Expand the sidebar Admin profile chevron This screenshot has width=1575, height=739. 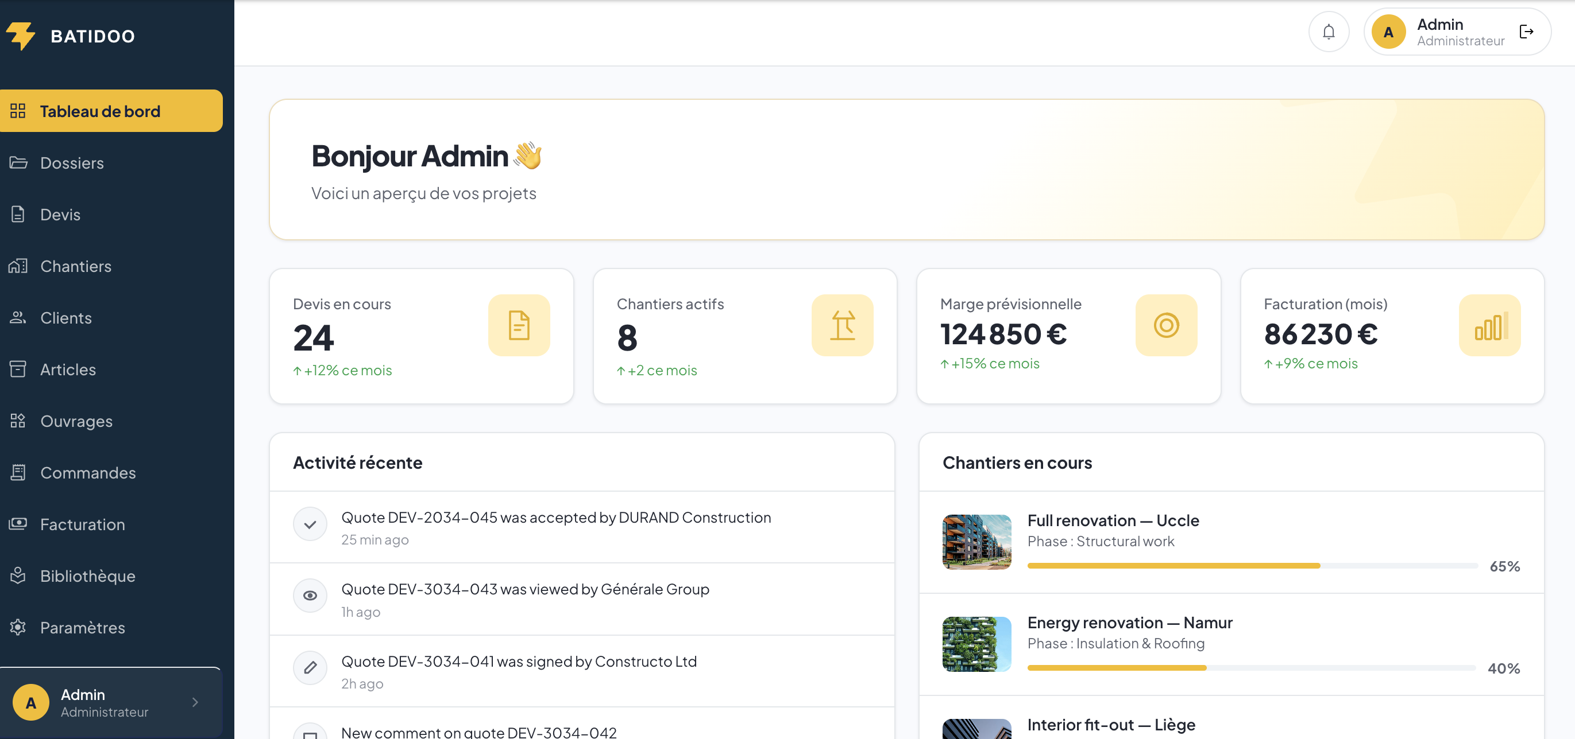click(195, 702)
